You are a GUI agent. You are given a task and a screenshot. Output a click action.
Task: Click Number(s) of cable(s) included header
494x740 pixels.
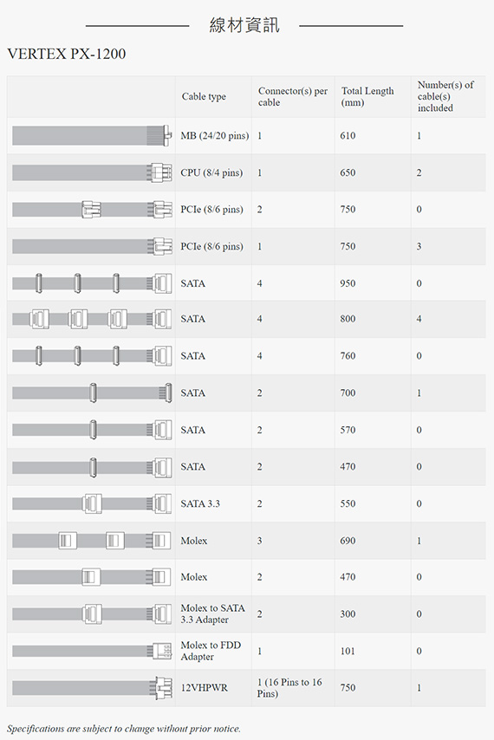[445, 96]
